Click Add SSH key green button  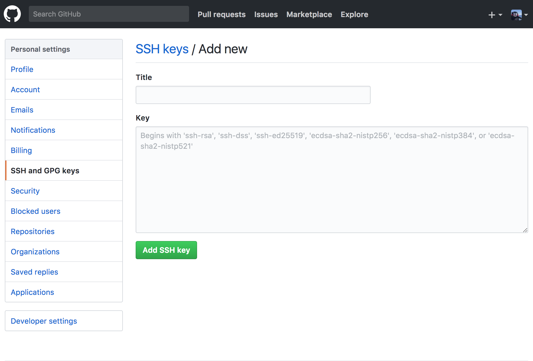tap(166, 250)
